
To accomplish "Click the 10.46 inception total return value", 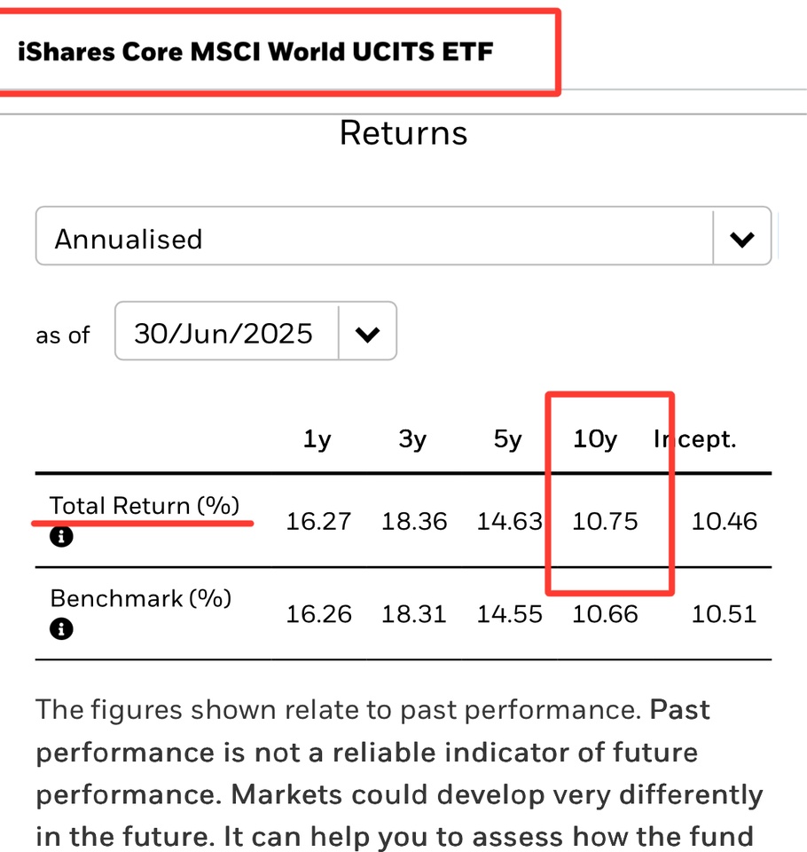I will (x=724, y=521).
